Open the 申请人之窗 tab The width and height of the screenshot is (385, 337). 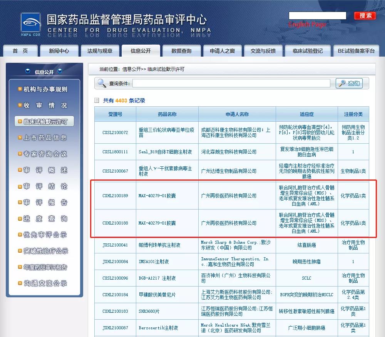tap(222, 50)
